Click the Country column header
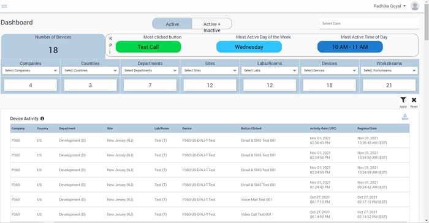429x223 pixels. point(42,128)
